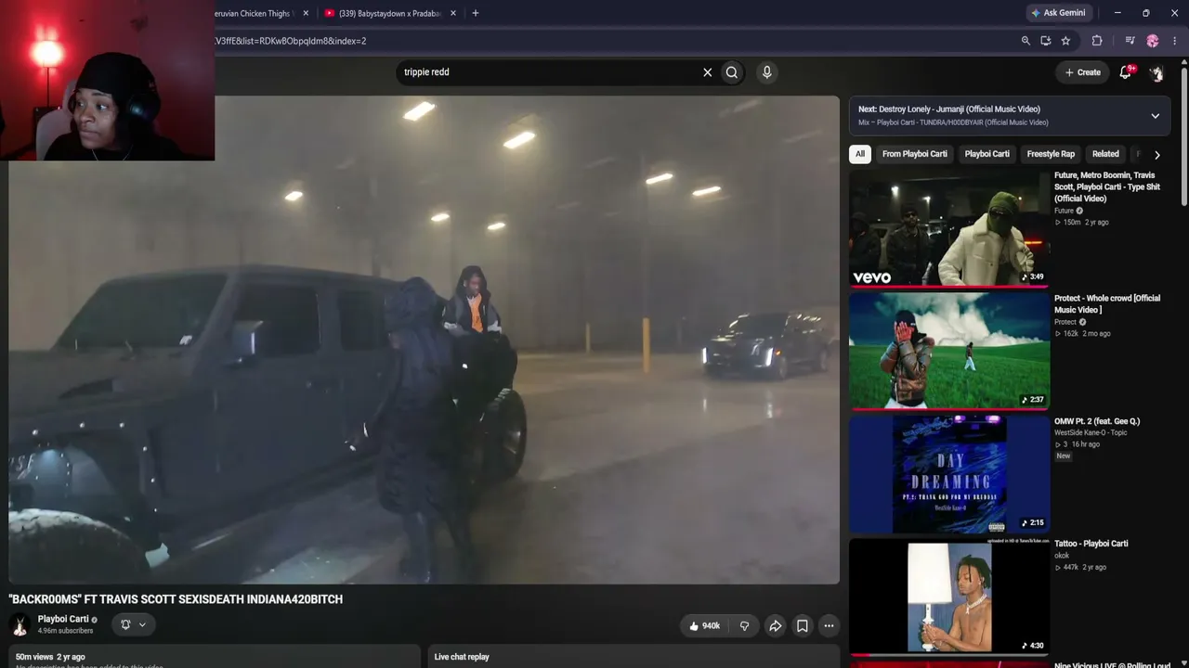Open the Chrome three-dot menu
1189x668 pixels.
[x=1175, y=41]
